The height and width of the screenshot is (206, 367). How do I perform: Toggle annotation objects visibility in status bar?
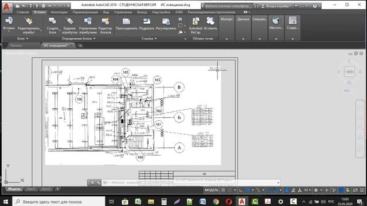287,190
